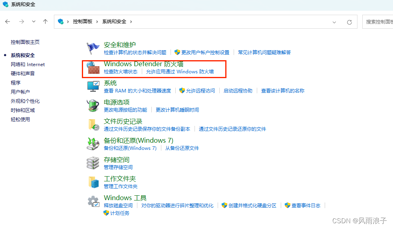Open the 系统 heading link
The width and height of the screenshot is (393, 228).
(110, 83)
